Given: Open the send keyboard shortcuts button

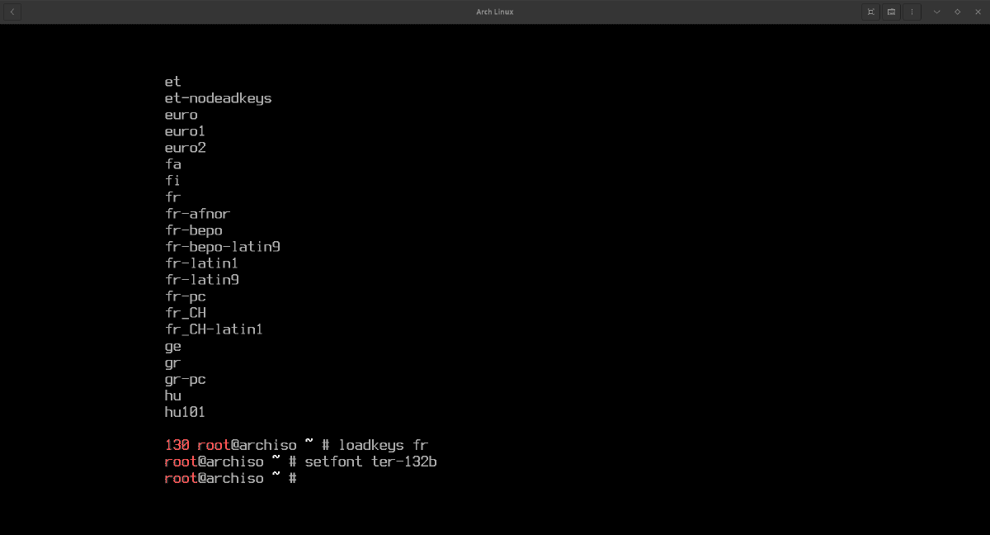Looking at the screenshot, I should point(891,12).
